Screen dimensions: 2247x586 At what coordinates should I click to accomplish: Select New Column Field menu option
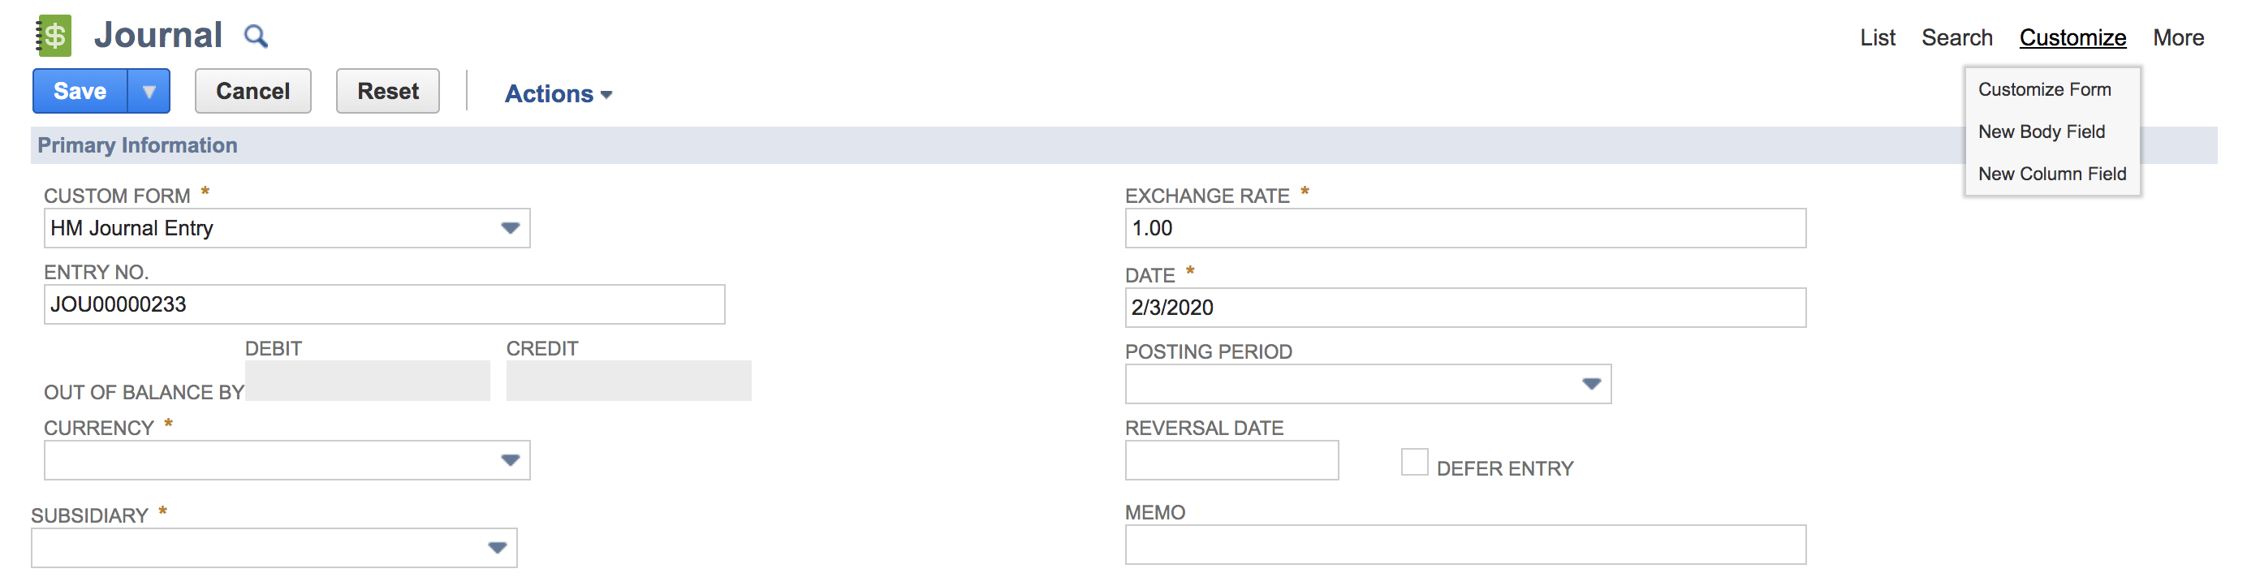(2051, 174)
